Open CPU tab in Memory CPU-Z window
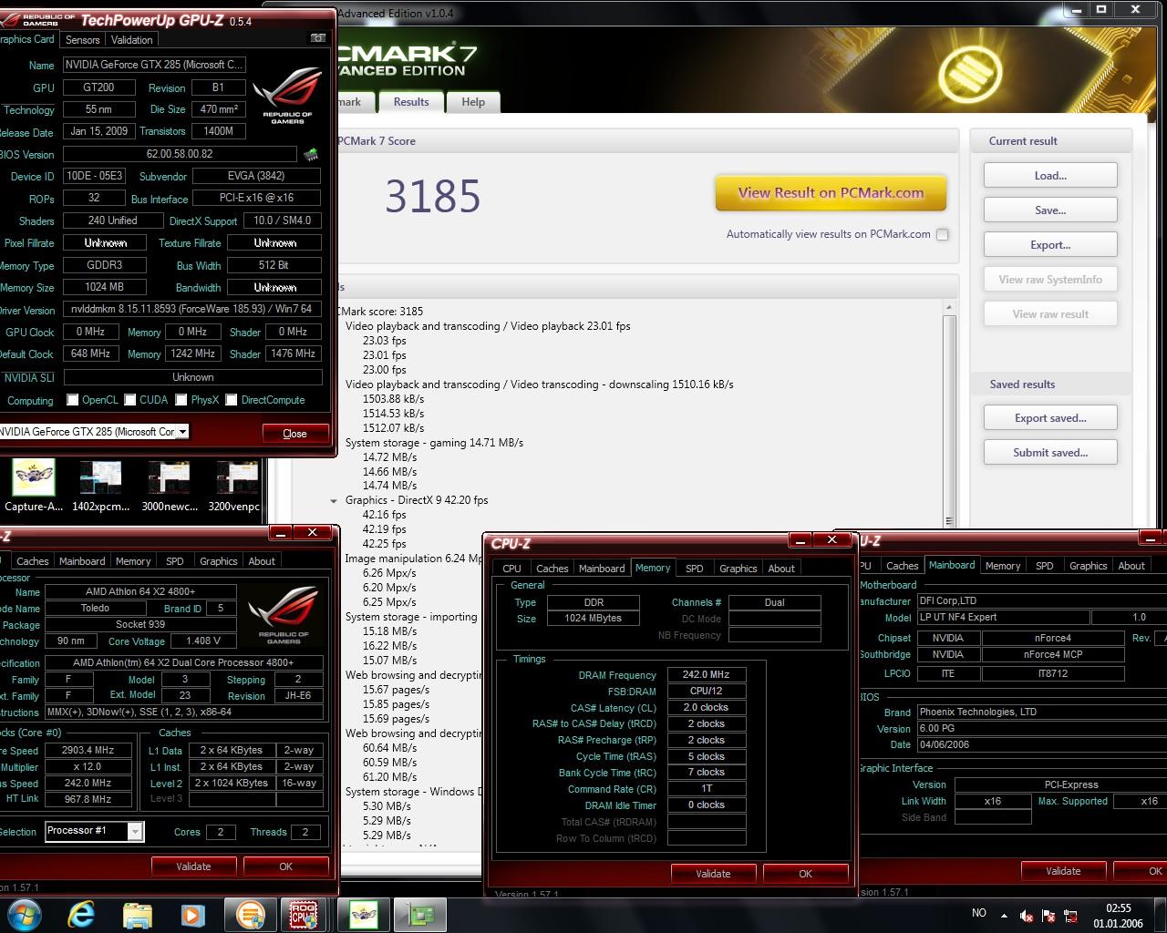This screenshot has width=1167, height=933. (511, 569)
